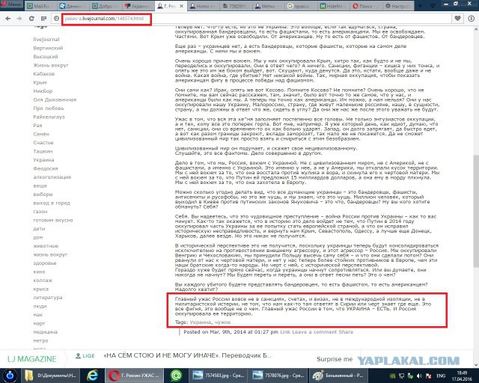Switch to the Homo tab
Viewport: 479px width, 383px height.
pyautogui.click(x=203, y=6)
